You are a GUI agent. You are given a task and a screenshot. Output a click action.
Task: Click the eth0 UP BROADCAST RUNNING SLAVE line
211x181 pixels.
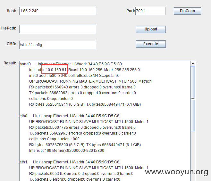pos(89,122)
